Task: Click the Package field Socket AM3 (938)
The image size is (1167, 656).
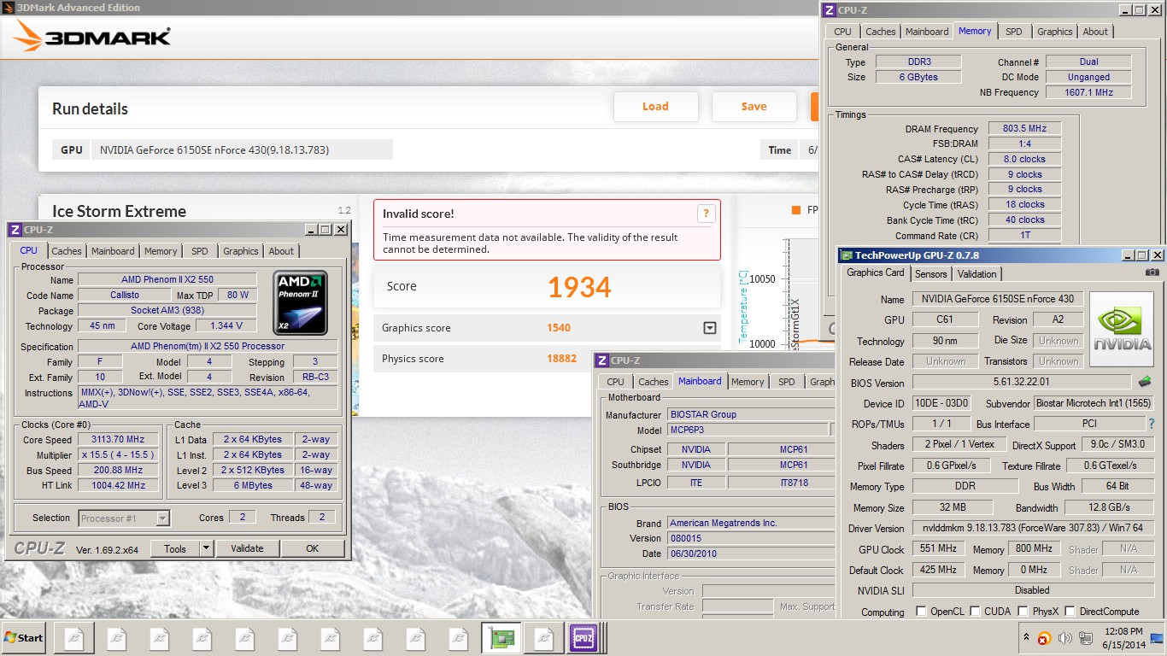Action: pos(167,310)
